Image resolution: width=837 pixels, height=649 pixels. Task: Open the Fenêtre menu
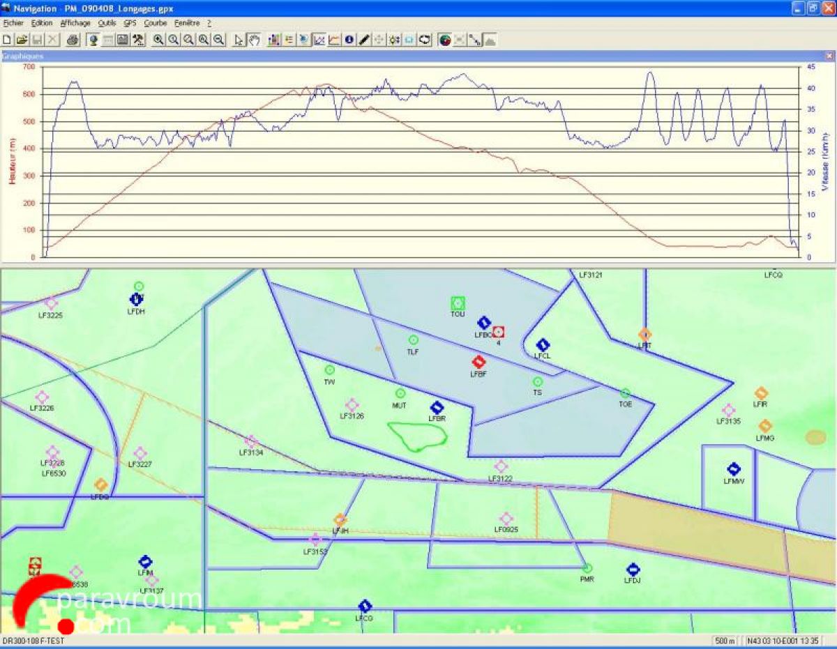pyautogui.click(x=187, y=23)
